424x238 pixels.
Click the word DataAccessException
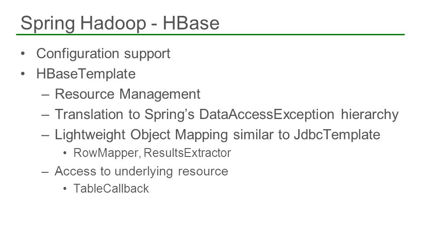point(267,114)
